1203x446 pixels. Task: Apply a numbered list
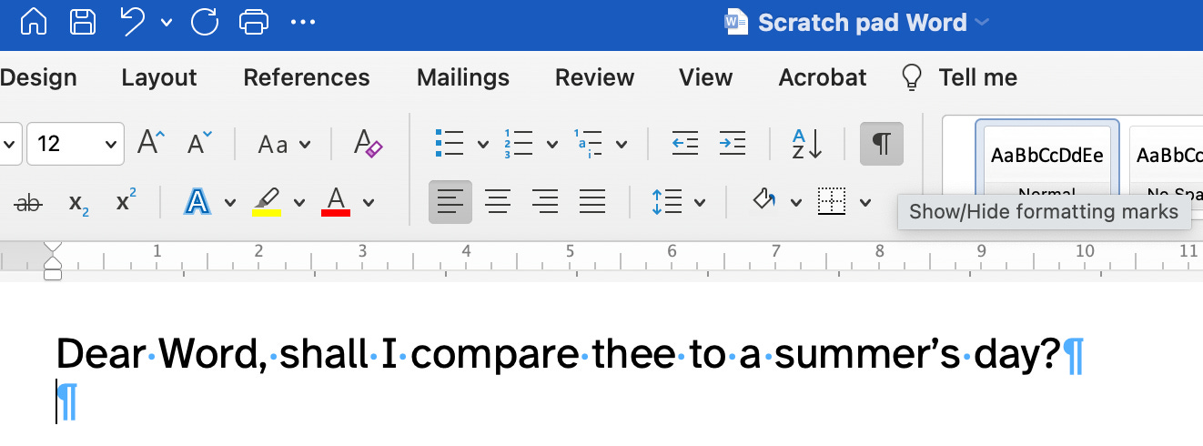(519, 143)
